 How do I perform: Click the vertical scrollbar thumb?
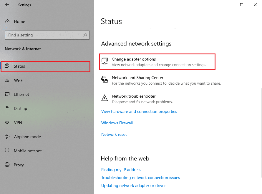click(x=260, y=132)
